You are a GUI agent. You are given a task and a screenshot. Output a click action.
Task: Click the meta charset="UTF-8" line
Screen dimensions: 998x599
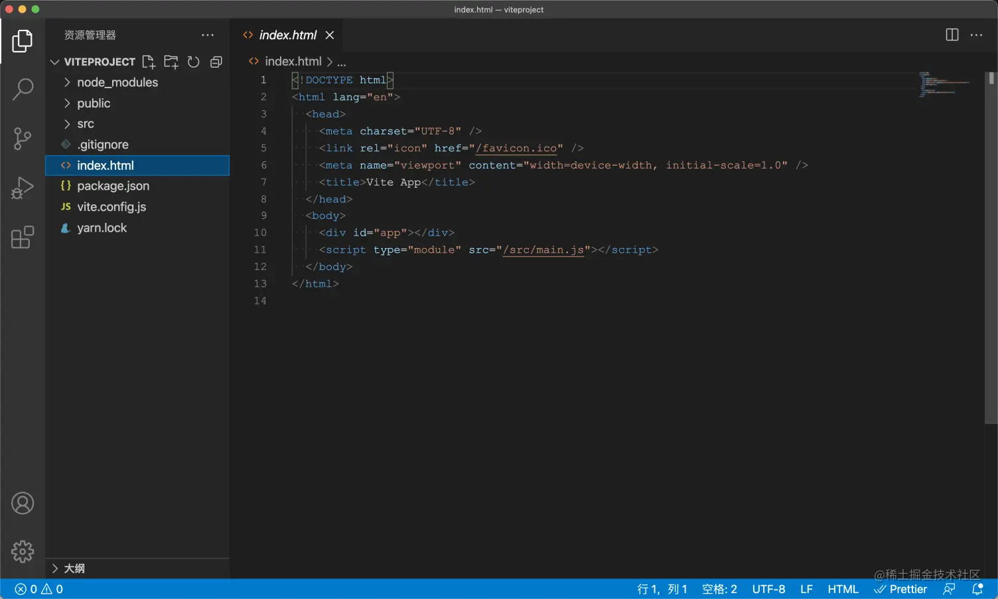click(x=401, y=131)
